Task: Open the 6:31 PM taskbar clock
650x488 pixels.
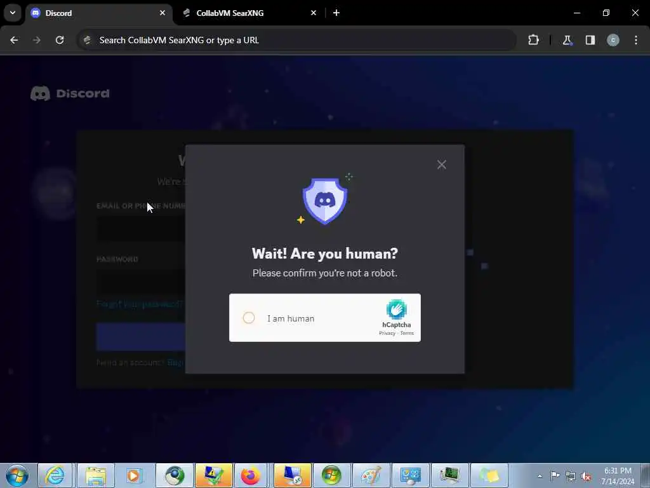Action: click(618, 476)
